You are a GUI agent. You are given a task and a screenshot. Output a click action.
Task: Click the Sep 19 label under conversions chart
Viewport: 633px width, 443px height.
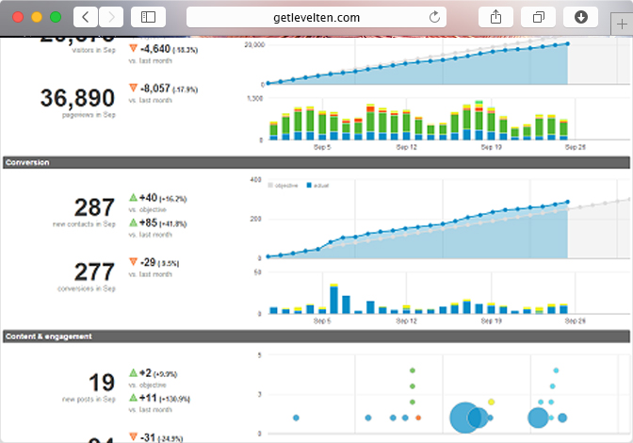click(492, 320)
